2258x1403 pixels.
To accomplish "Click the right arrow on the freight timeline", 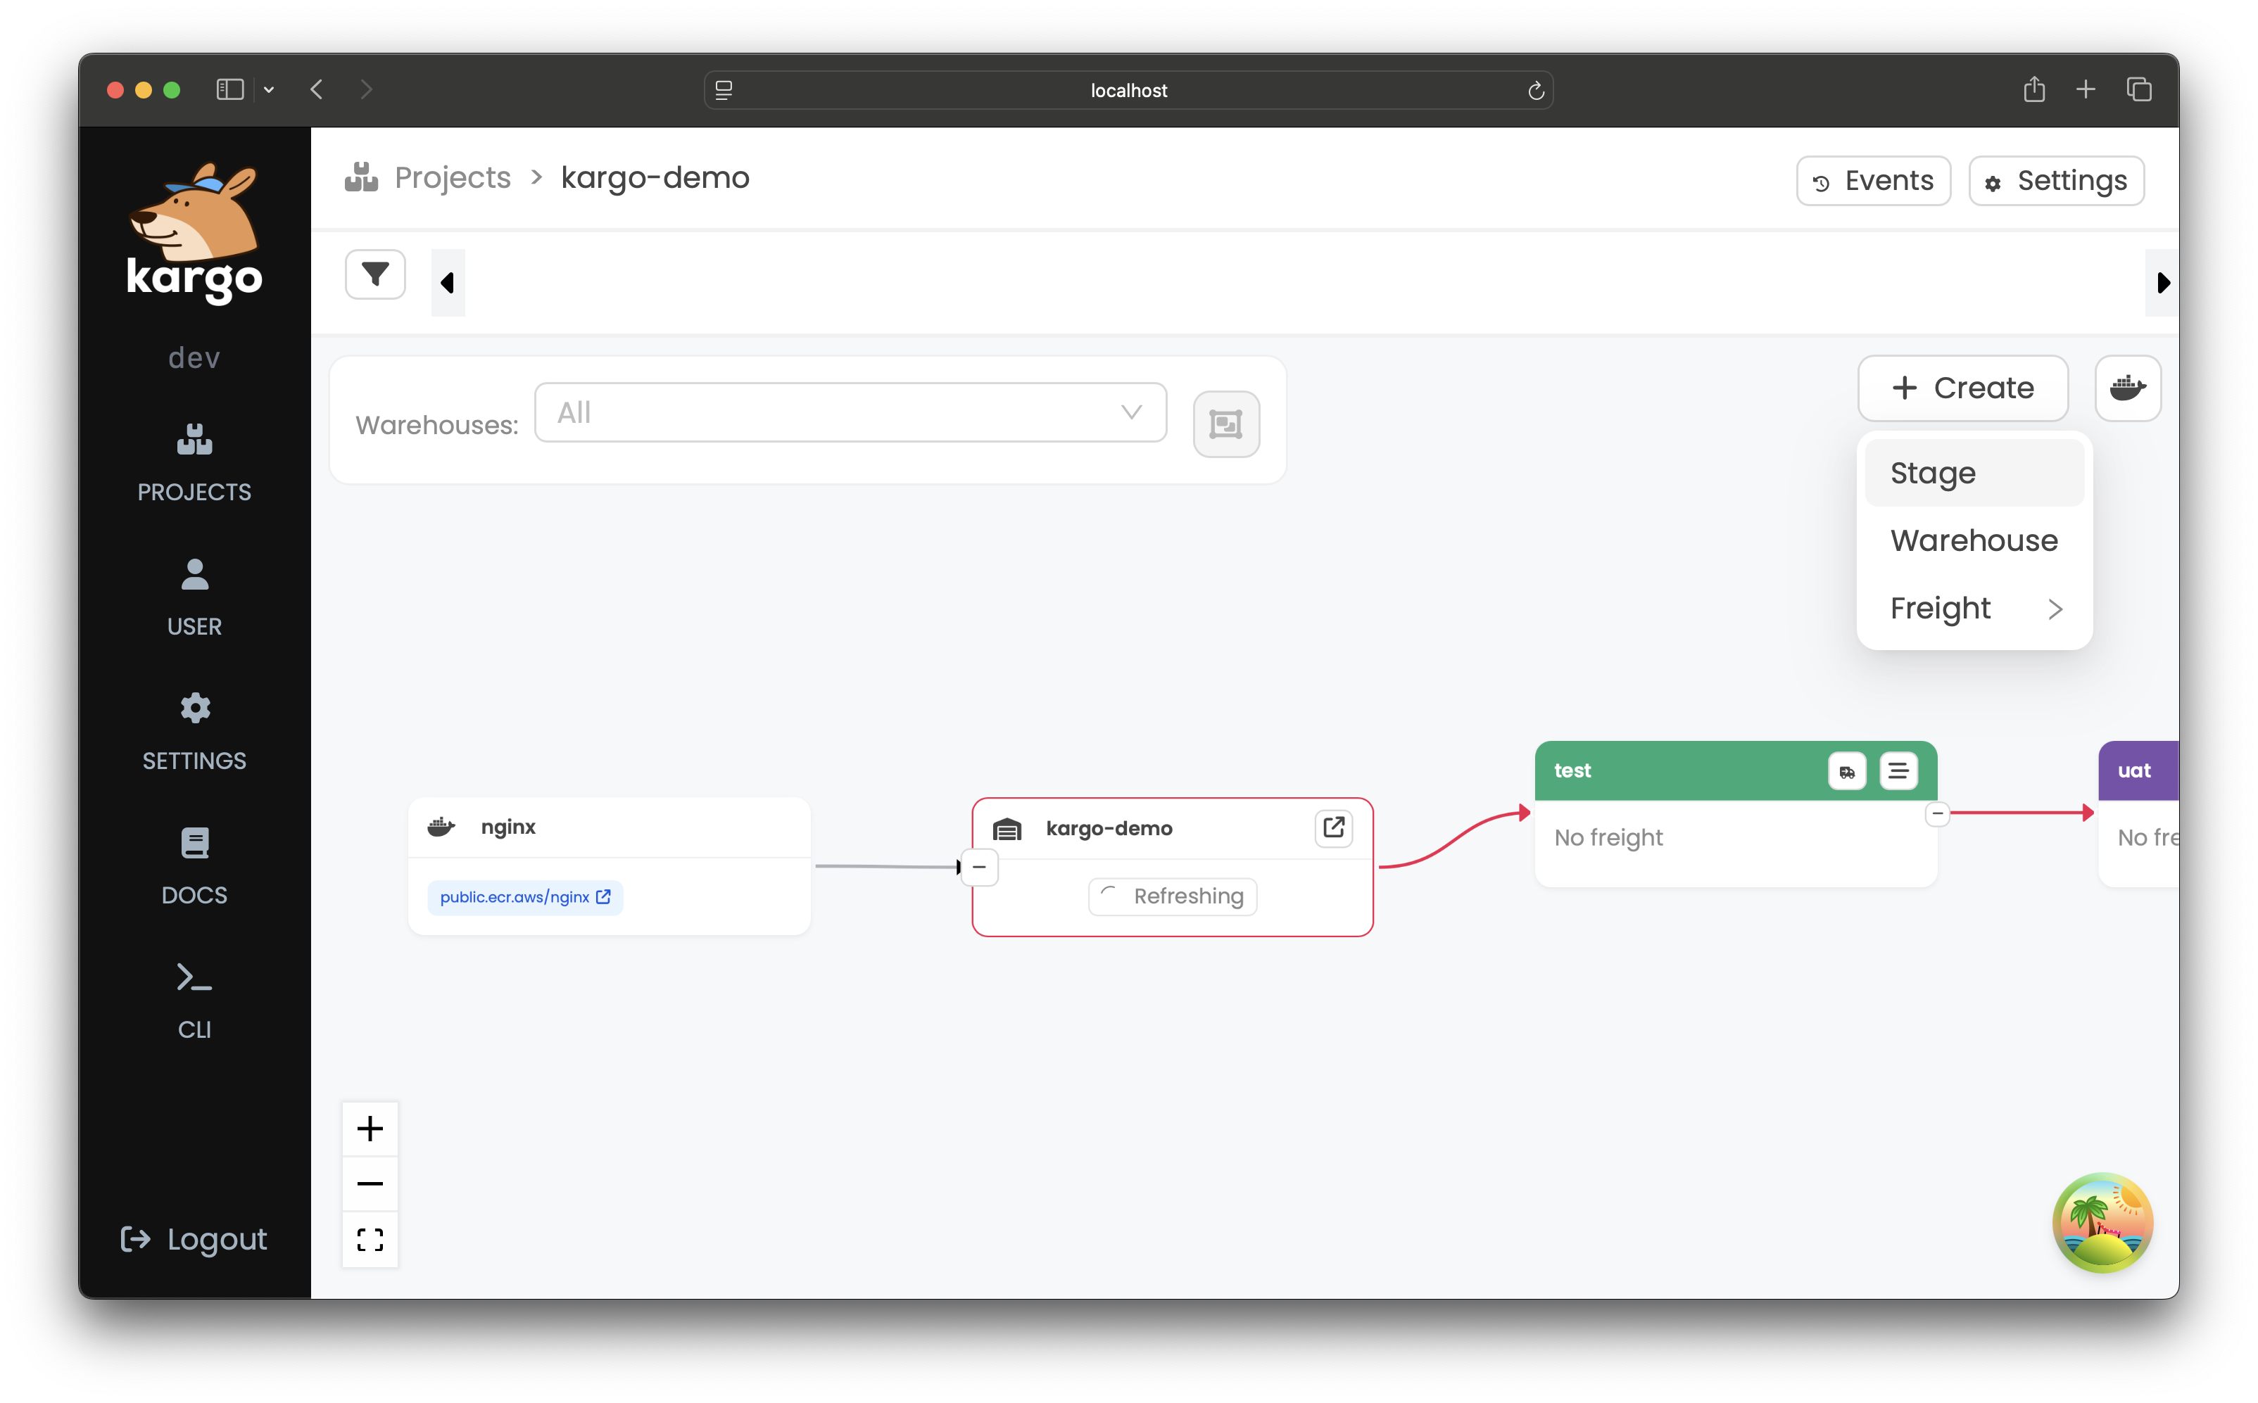I will (2162, 282).
